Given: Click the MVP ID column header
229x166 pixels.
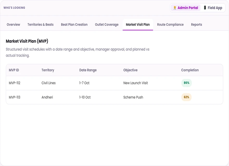Looking at the screenshot, I should coord(14,70).
